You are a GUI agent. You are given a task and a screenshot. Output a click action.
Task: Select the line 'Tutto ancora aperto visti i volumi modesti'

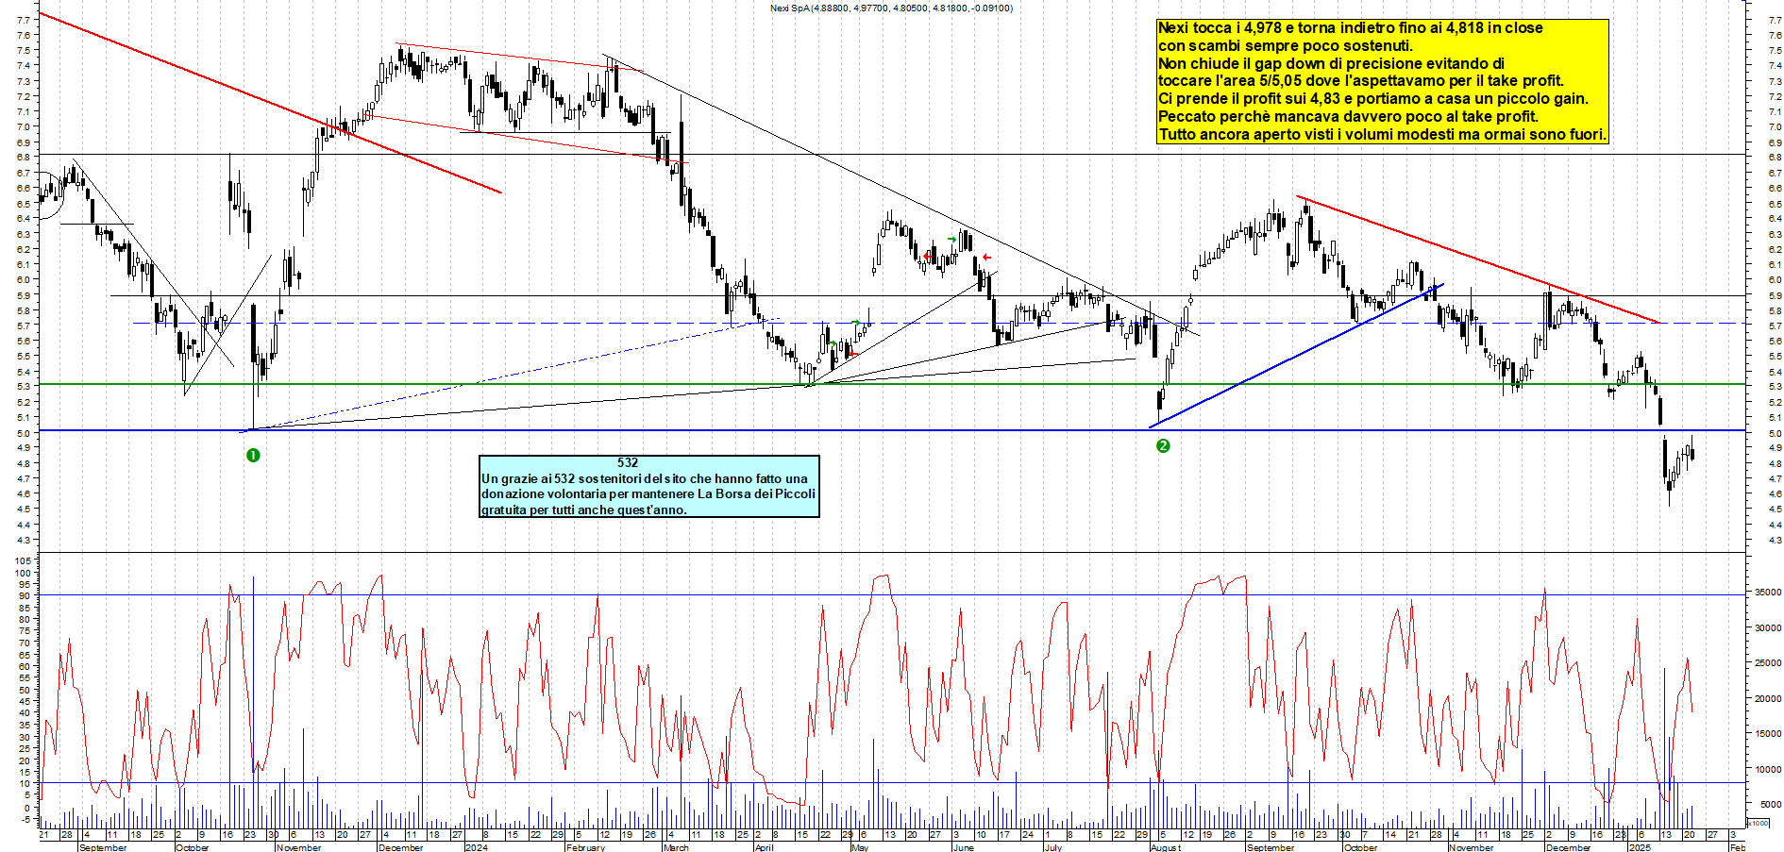1382,135
